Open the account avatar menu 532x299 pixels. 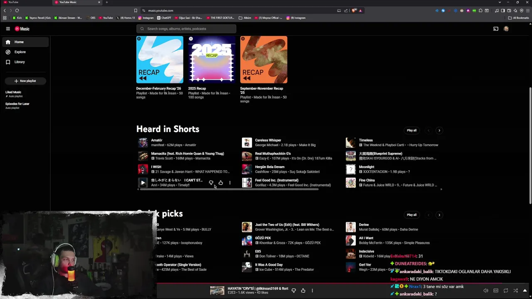[x=506, y=29]
